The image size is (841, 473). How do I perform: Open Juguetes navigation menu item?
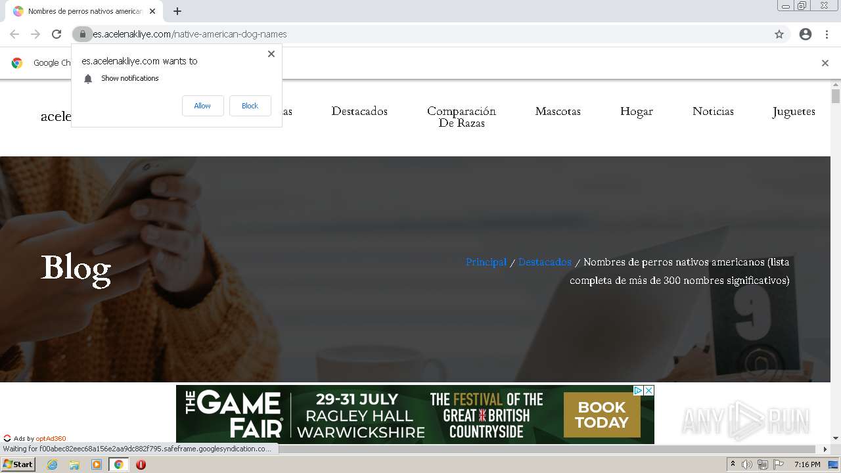pos(794,112)
